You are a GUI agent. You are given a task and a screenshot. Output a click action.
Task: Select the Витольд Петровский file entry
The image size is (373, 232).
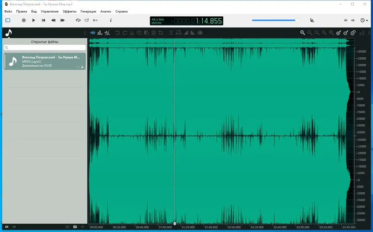coord(45,61)
